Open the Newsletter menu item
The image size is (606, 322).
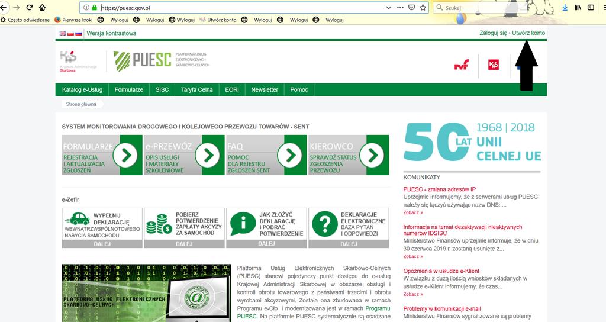coord(265,90)
